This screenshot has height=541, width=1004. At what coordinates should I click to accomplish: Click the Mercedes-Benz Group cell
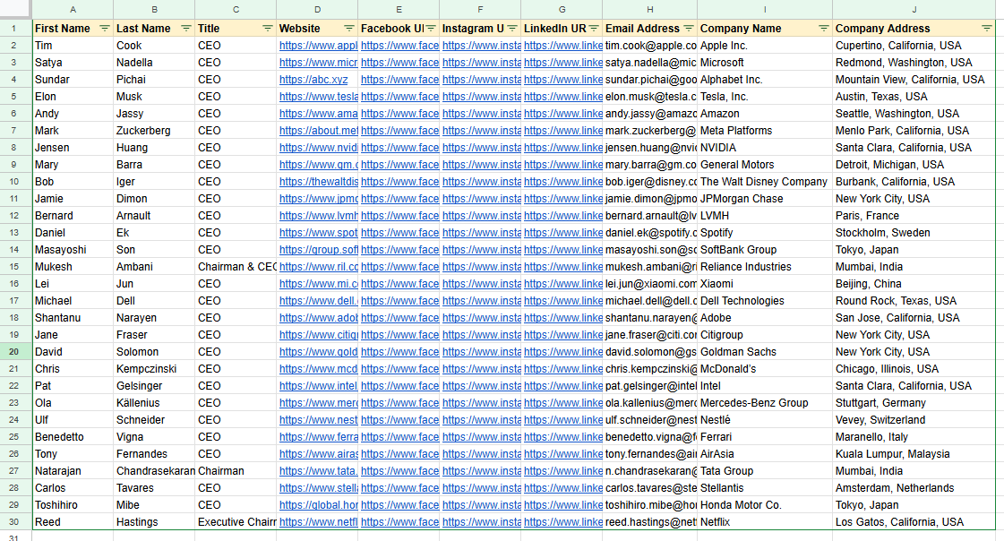(x=765, y=403)
